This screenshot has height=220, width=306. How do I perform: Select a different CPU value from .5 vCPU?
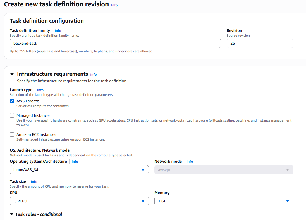point(79,201)
